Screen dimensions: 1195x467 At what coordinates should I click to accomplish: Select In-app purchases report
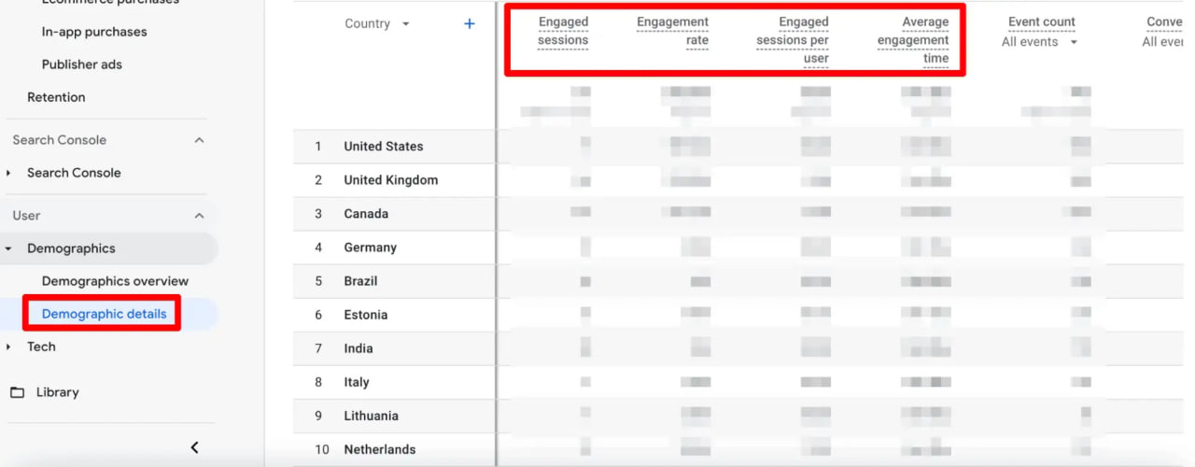[x=94, y=32]
